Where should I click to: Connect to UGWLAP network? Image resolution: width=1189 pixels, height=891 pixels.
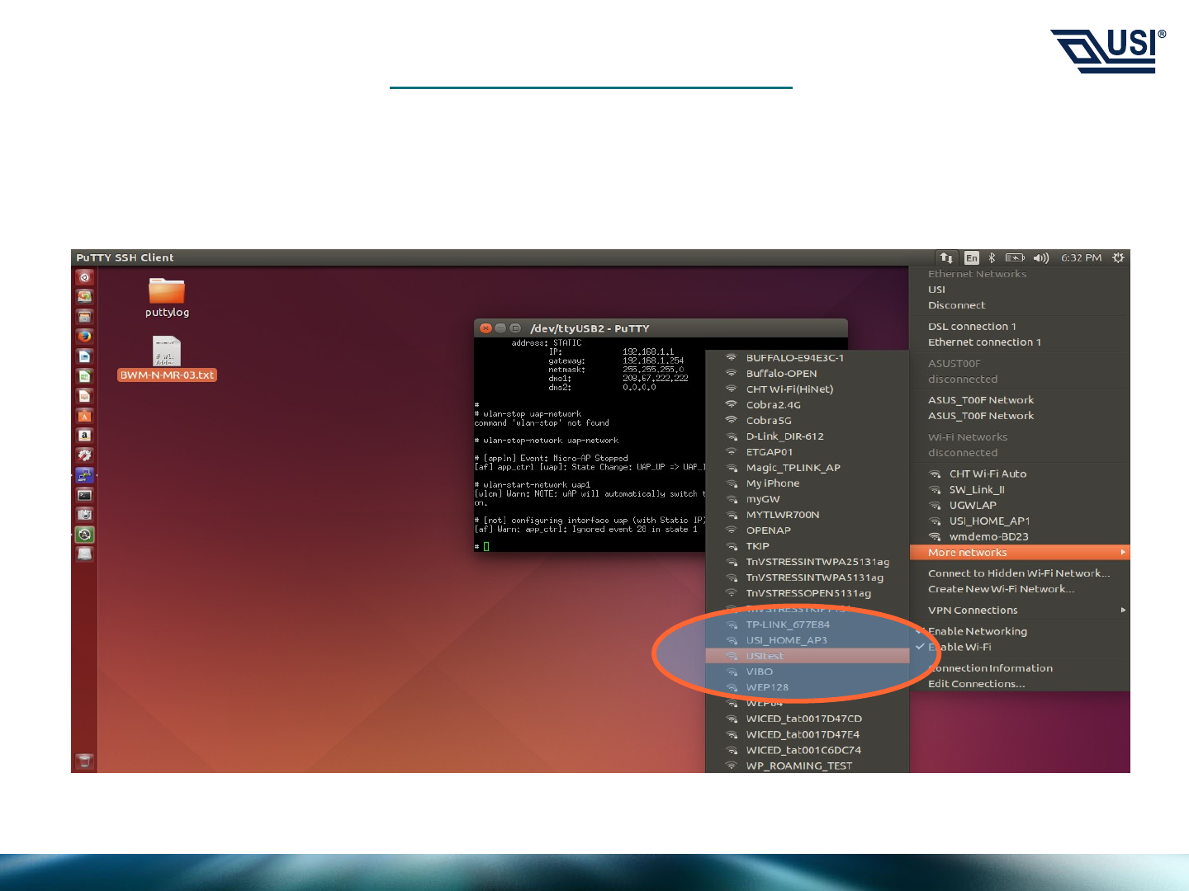point(1020,506)
